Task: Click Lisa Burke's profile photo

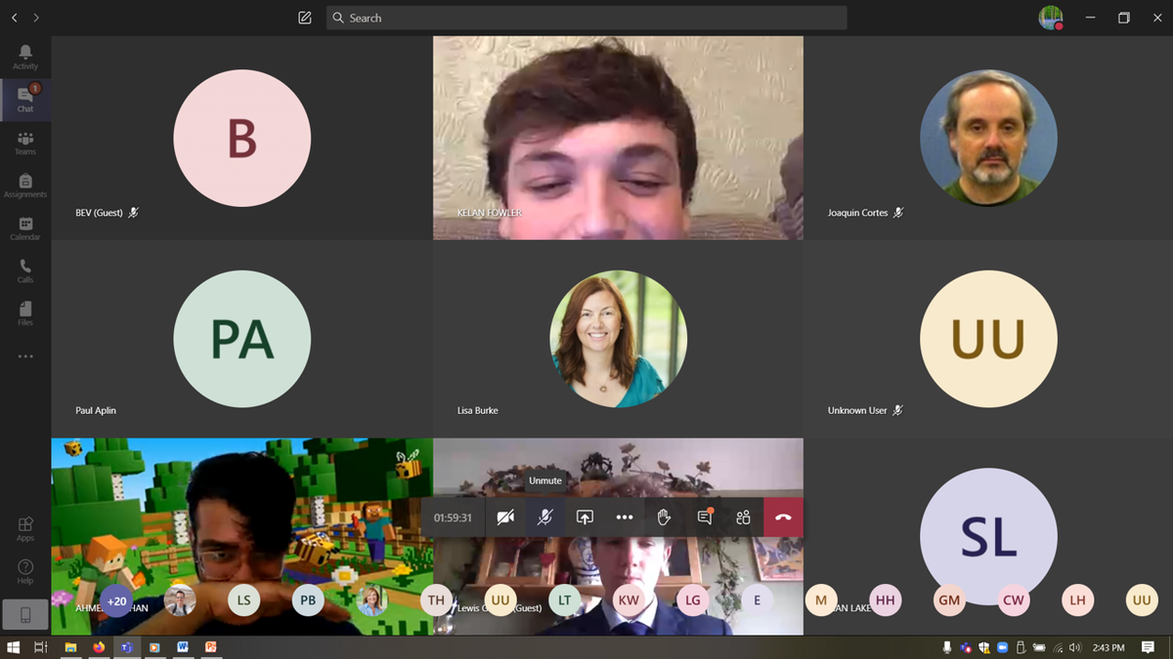Action: (618, 339)
